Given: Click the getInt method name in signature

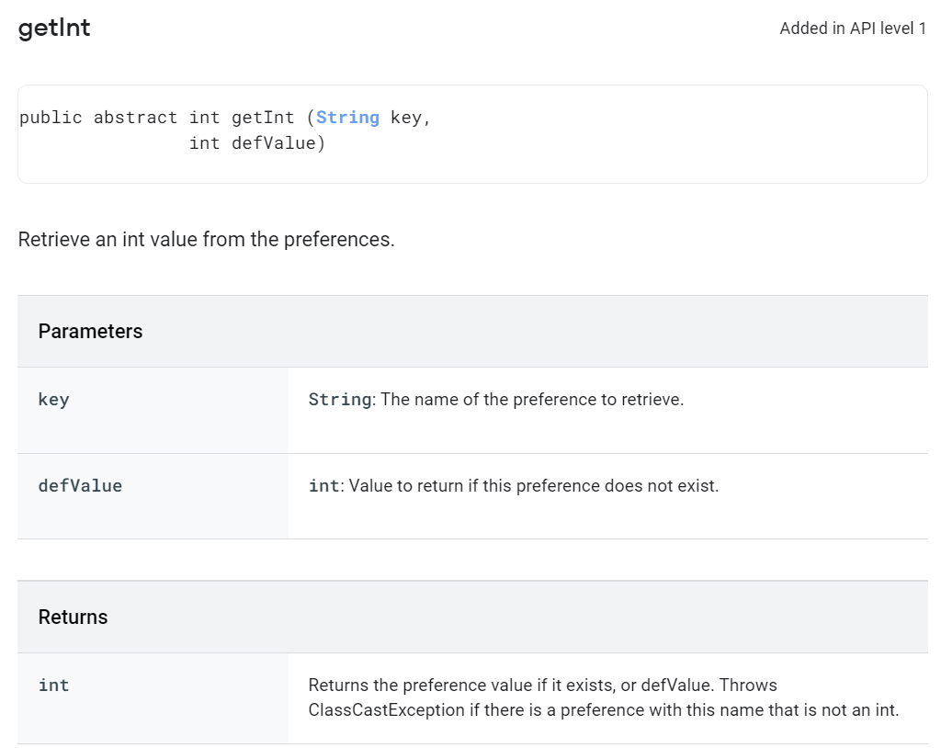Looking at the screenshot, I should coord(263,118).
